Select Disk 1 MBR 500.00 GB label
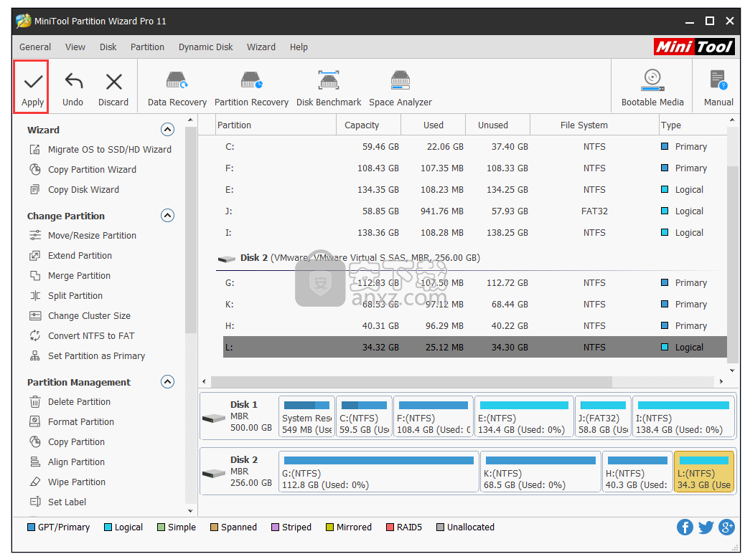Screen dimensions: 745x559 click(x=238, y=416)
